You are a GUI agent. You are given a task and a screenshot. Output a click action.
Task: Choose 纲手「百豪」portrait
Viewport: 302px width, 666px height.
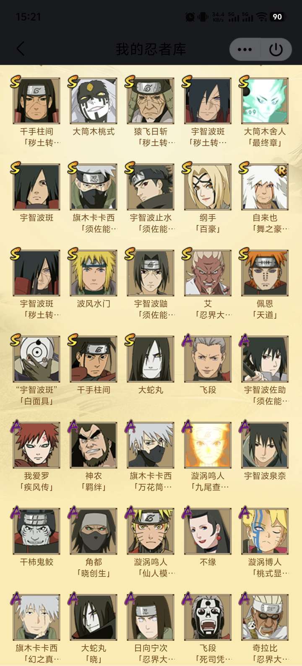208,187
